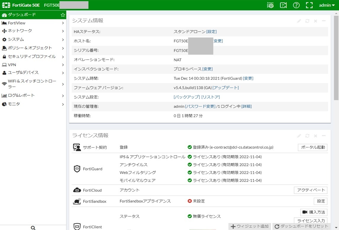The image size is (339, 230).
Task: Click the [パスワード変更] link
Action: point(200,106)
